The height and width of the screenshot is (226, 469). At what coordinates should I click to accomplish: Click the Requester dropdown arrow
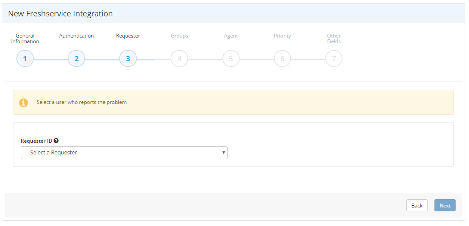click(223, 153)
